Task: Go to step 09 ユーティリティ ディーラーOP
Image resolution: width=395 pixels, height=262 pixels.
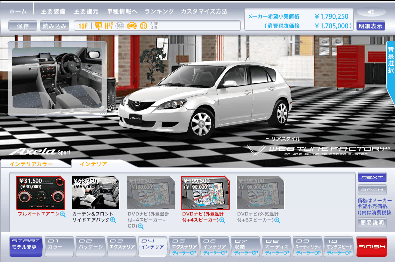Action: pyautogui.click(x=308, y=247)
